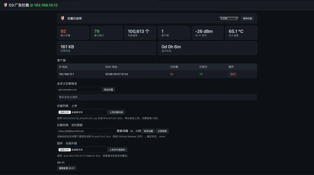Click the red 92 value in client row
The image size is (314, 175).
tap(172, 74)
